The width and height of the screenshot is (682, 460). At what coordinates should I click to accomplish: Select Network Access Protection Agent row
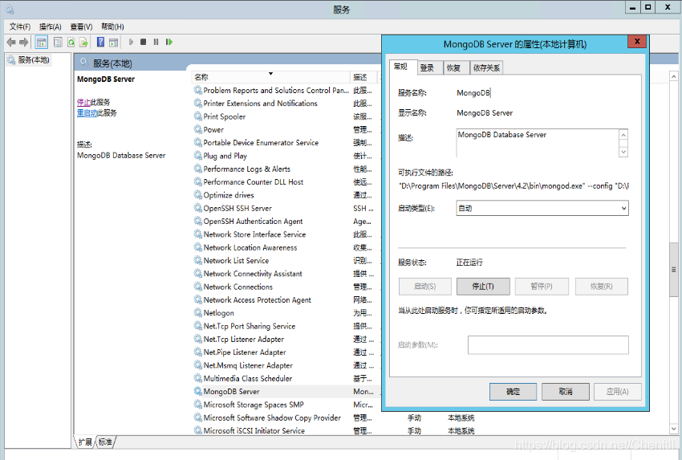(x=286, y=300)
